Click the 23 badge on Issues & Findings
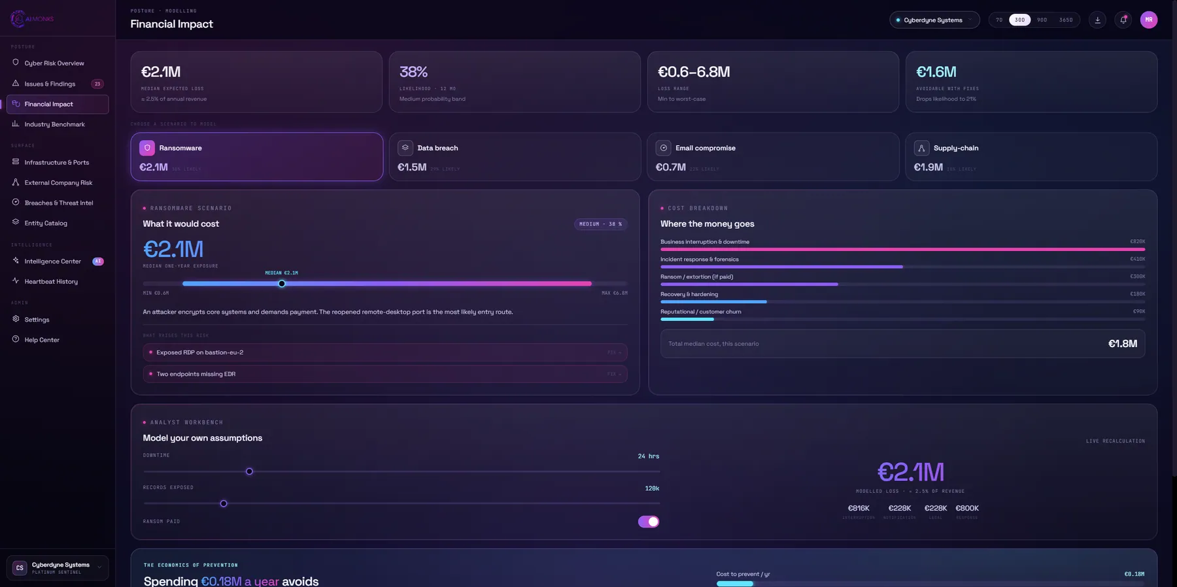The width and height of the screenshot is (1177, 587). click(x=97, y=84)
